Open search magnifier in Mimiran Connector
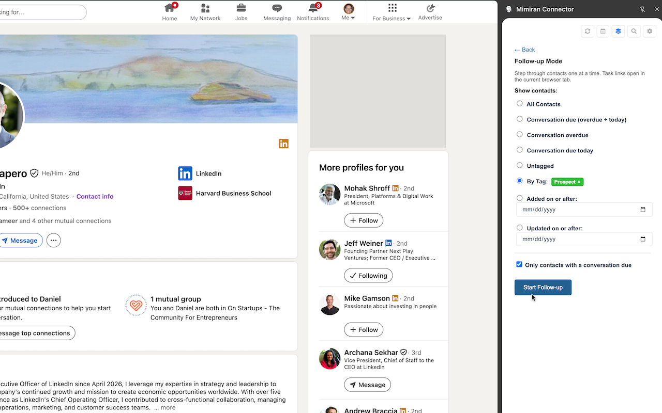 coord(634,31)
